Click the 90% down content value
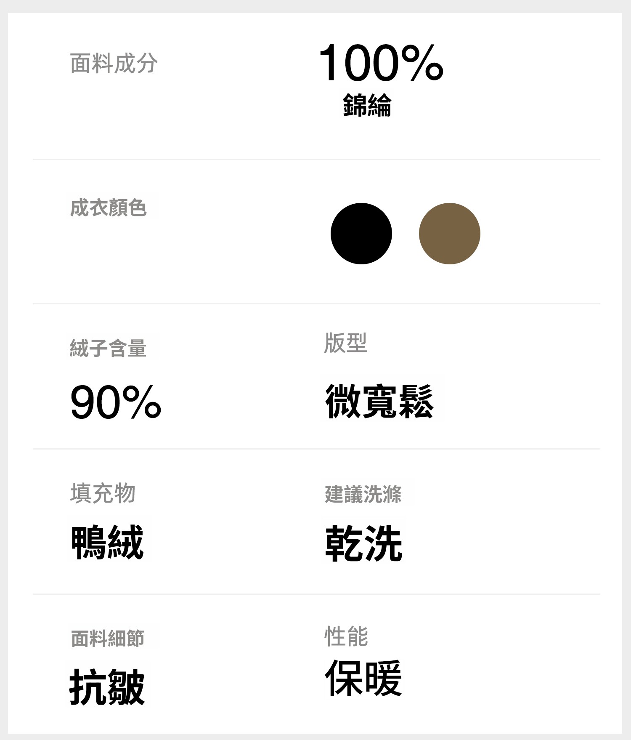631x740 pixels. 116,402
